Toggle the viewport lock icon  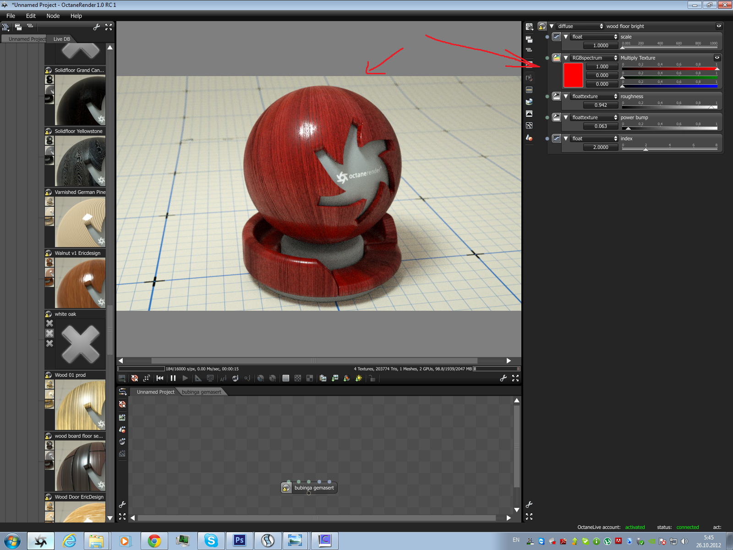tap(372, 378)
